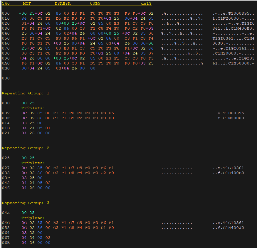Click the Repeating Group: 3 heading
The width and height of the screenshot is (257, 248).
point(26,203)
